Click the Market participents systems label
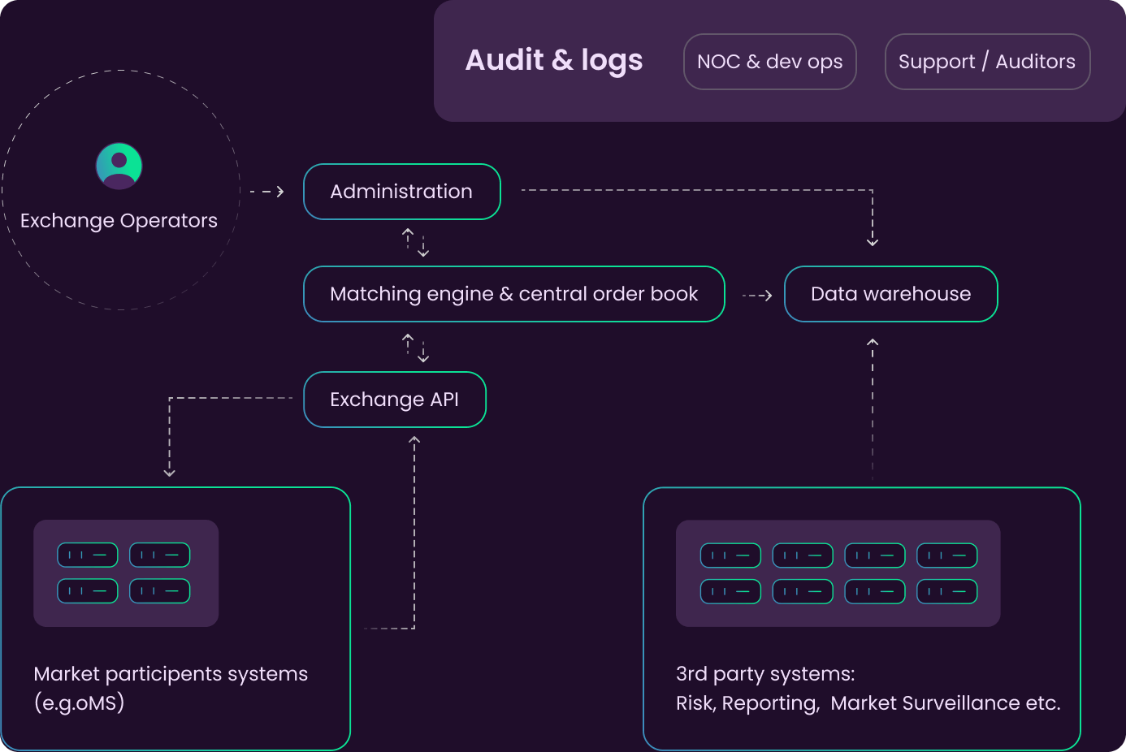The width and height of the screenshot is (1126, 752). click(x=171, y=674)
